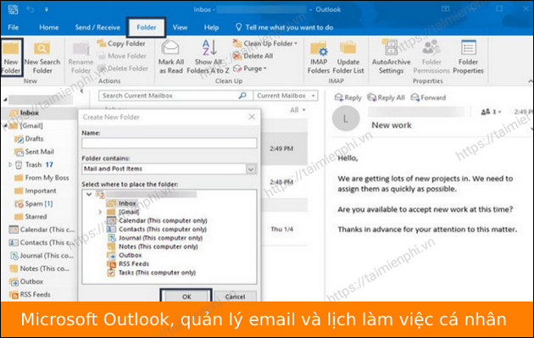
Task: Open New Search Folder
Action: (x=42, y=58)
